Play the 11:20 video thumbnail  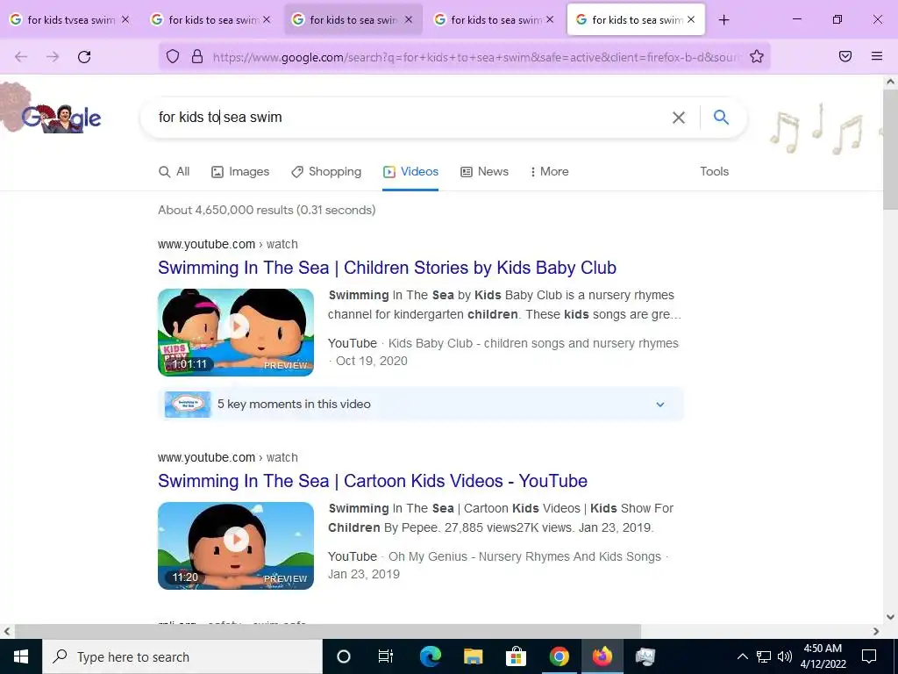click(236, 546)
